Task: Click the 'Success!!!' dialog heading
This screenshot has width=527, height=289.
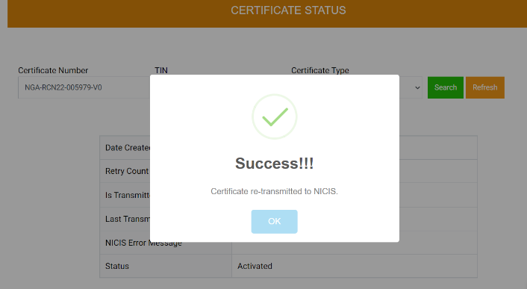Action: [274, 164]
